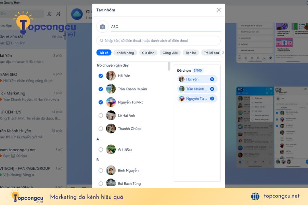Image resolution: width=308 pixels, height=205 pixels.
Task: Select the Trả lời sau filter tab
Action: (211, 53)
